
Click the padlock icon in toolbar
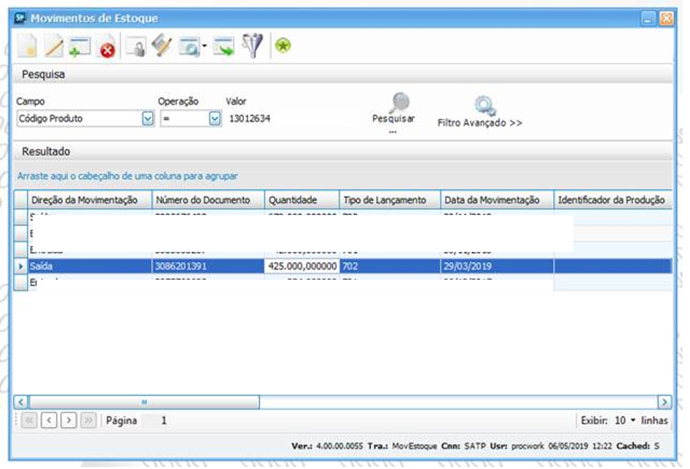point(138,48)
